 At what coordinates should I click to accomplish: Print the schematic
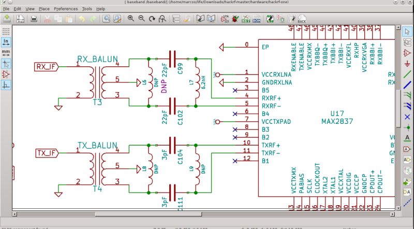tap(34, 19)
